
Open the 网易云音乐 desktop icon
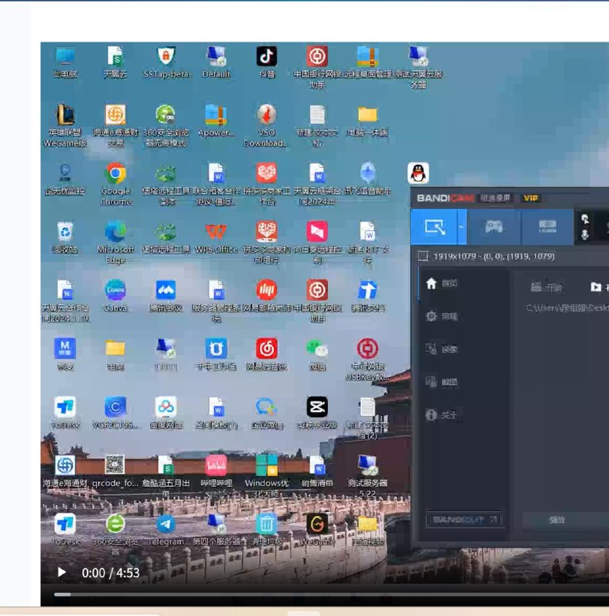pos(267,354)
